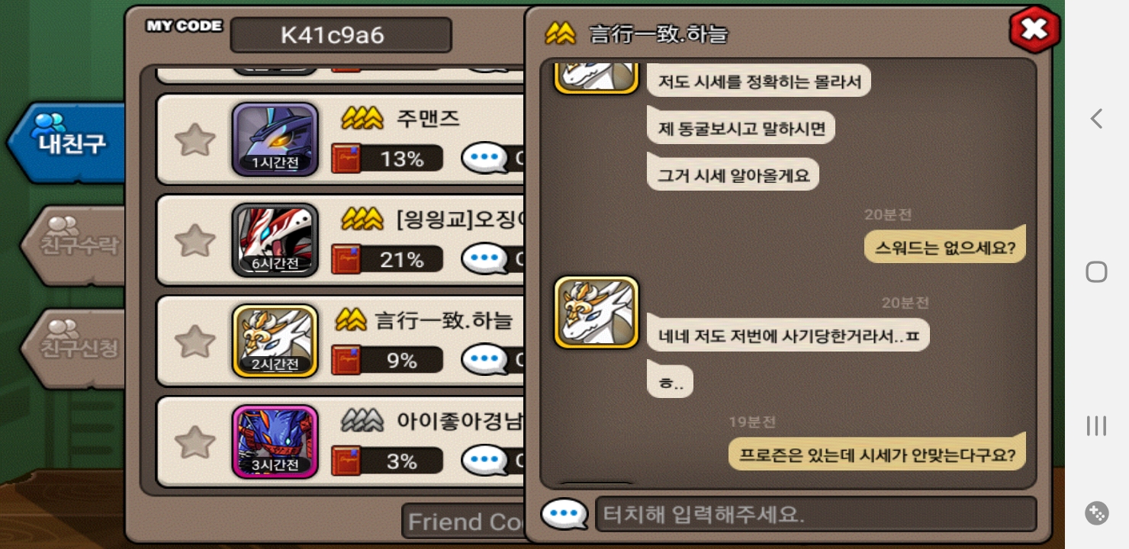The height and width of the screenshot is (549, 1129).
Task: Switch to 내친구 tab
Action: click(x=69, y=143)
